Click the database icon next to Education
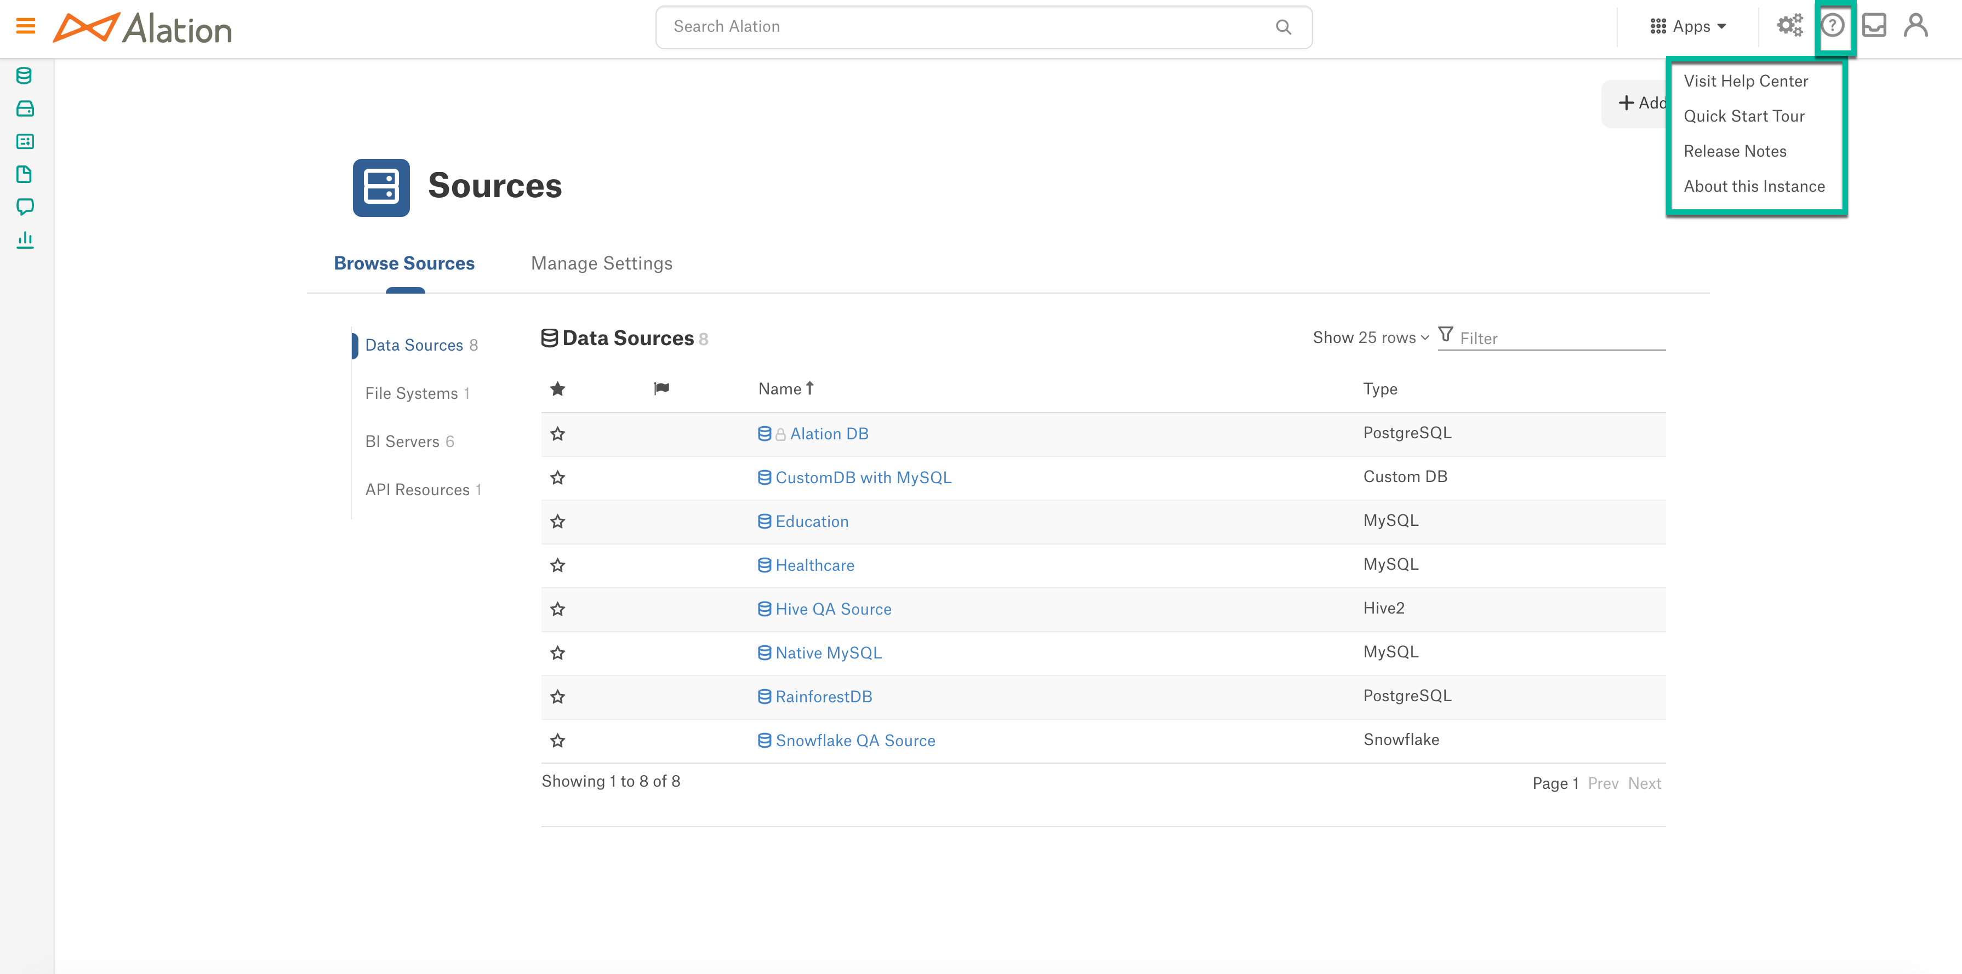The image size is (1962, 974). pos(764,522)
